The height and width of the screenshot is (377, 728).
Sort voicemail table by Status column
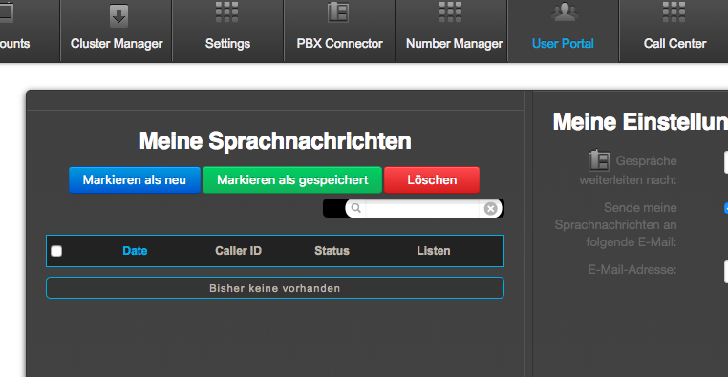point(332,251)
